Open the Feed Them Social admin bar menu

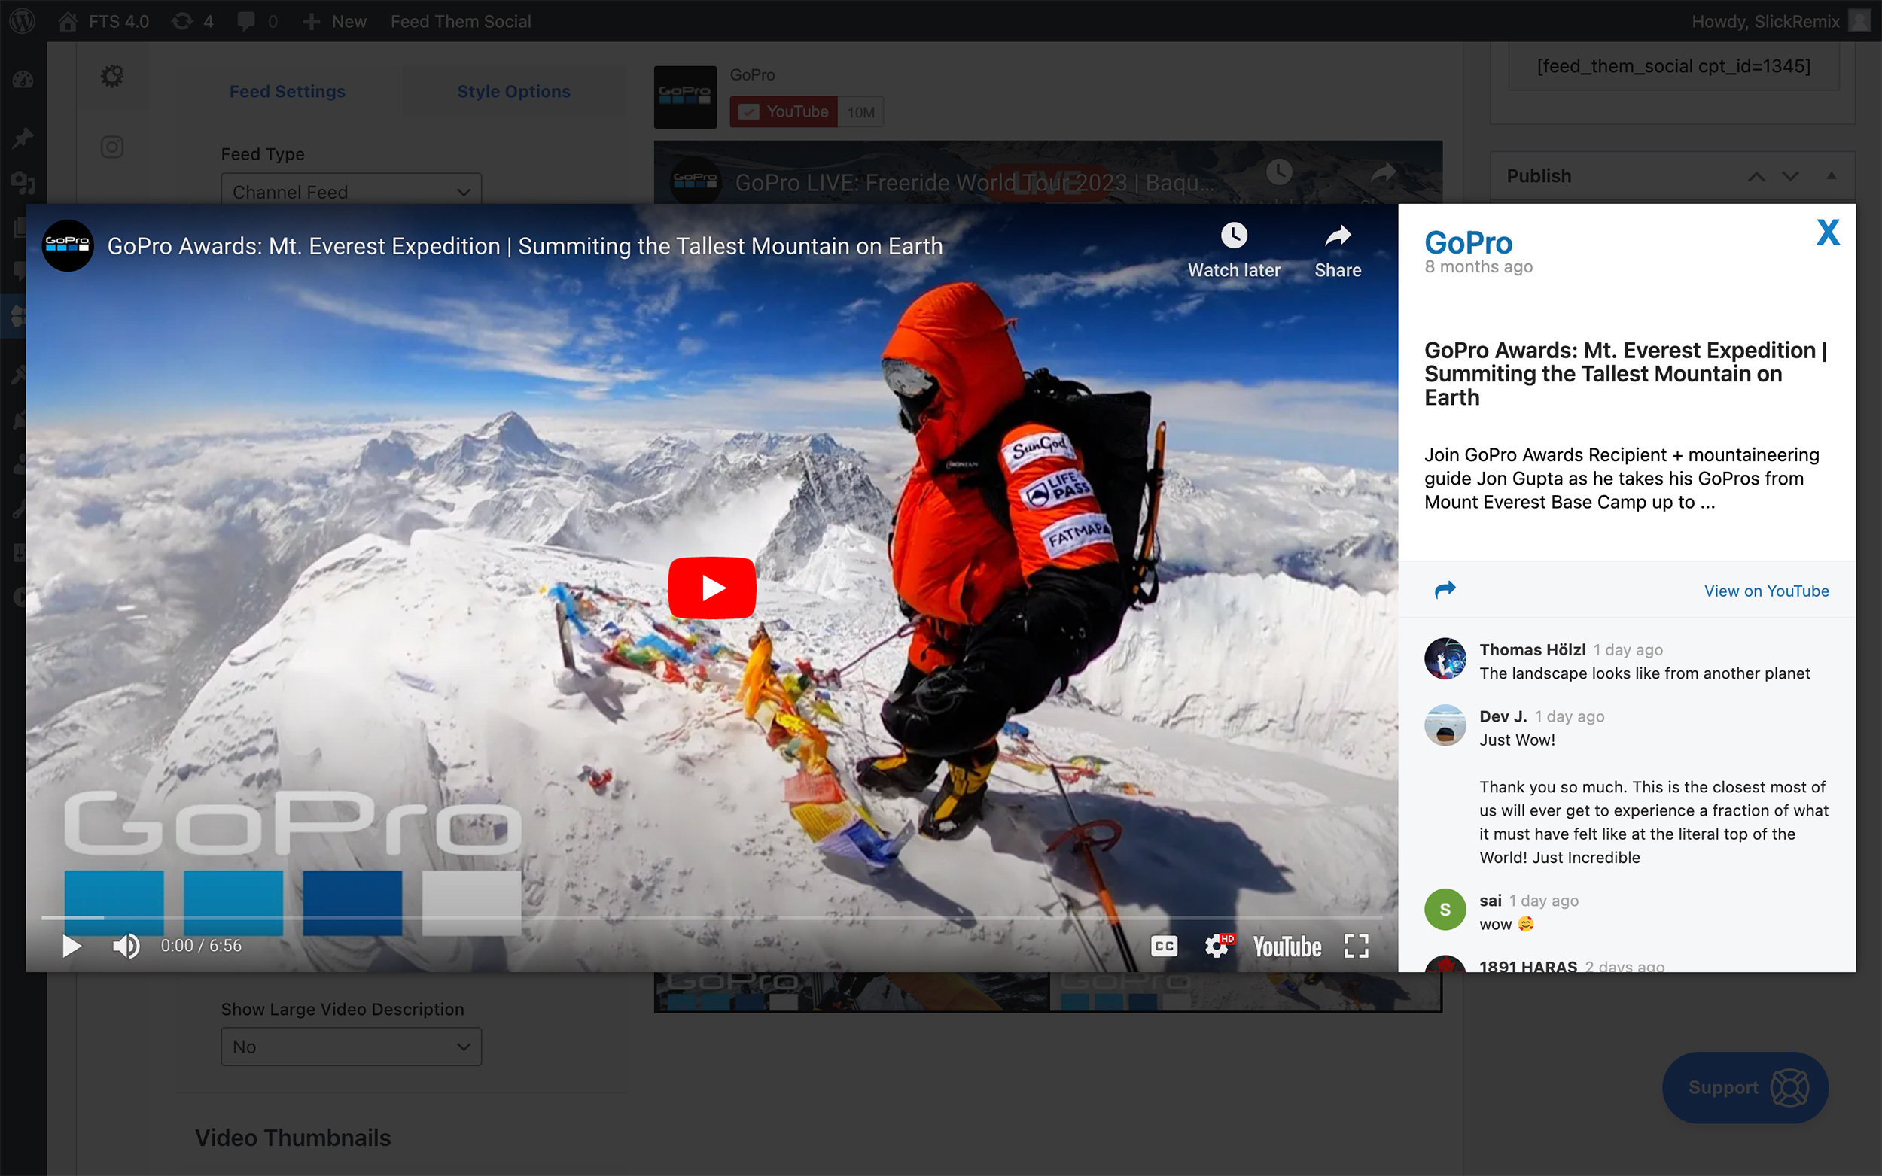tap(461, 21)
